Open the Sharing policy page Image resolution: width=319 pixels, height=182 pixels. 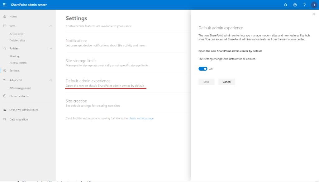tap(14, 56)
